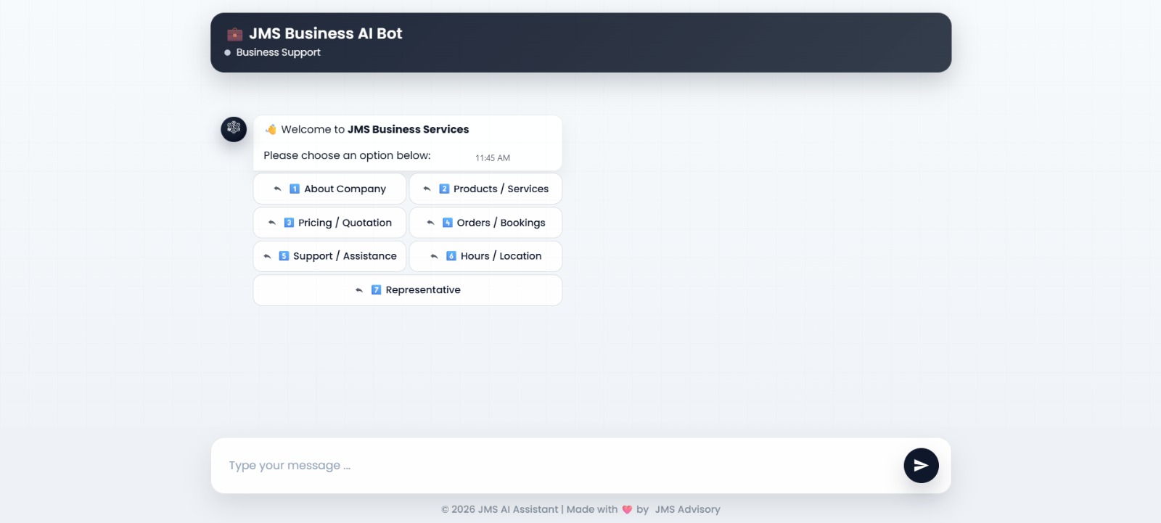Image resolution: width=1161 pixels, height=523 pixels.
Task: Click the bot avatar beside the welcome message
Action: pos(234,129)
